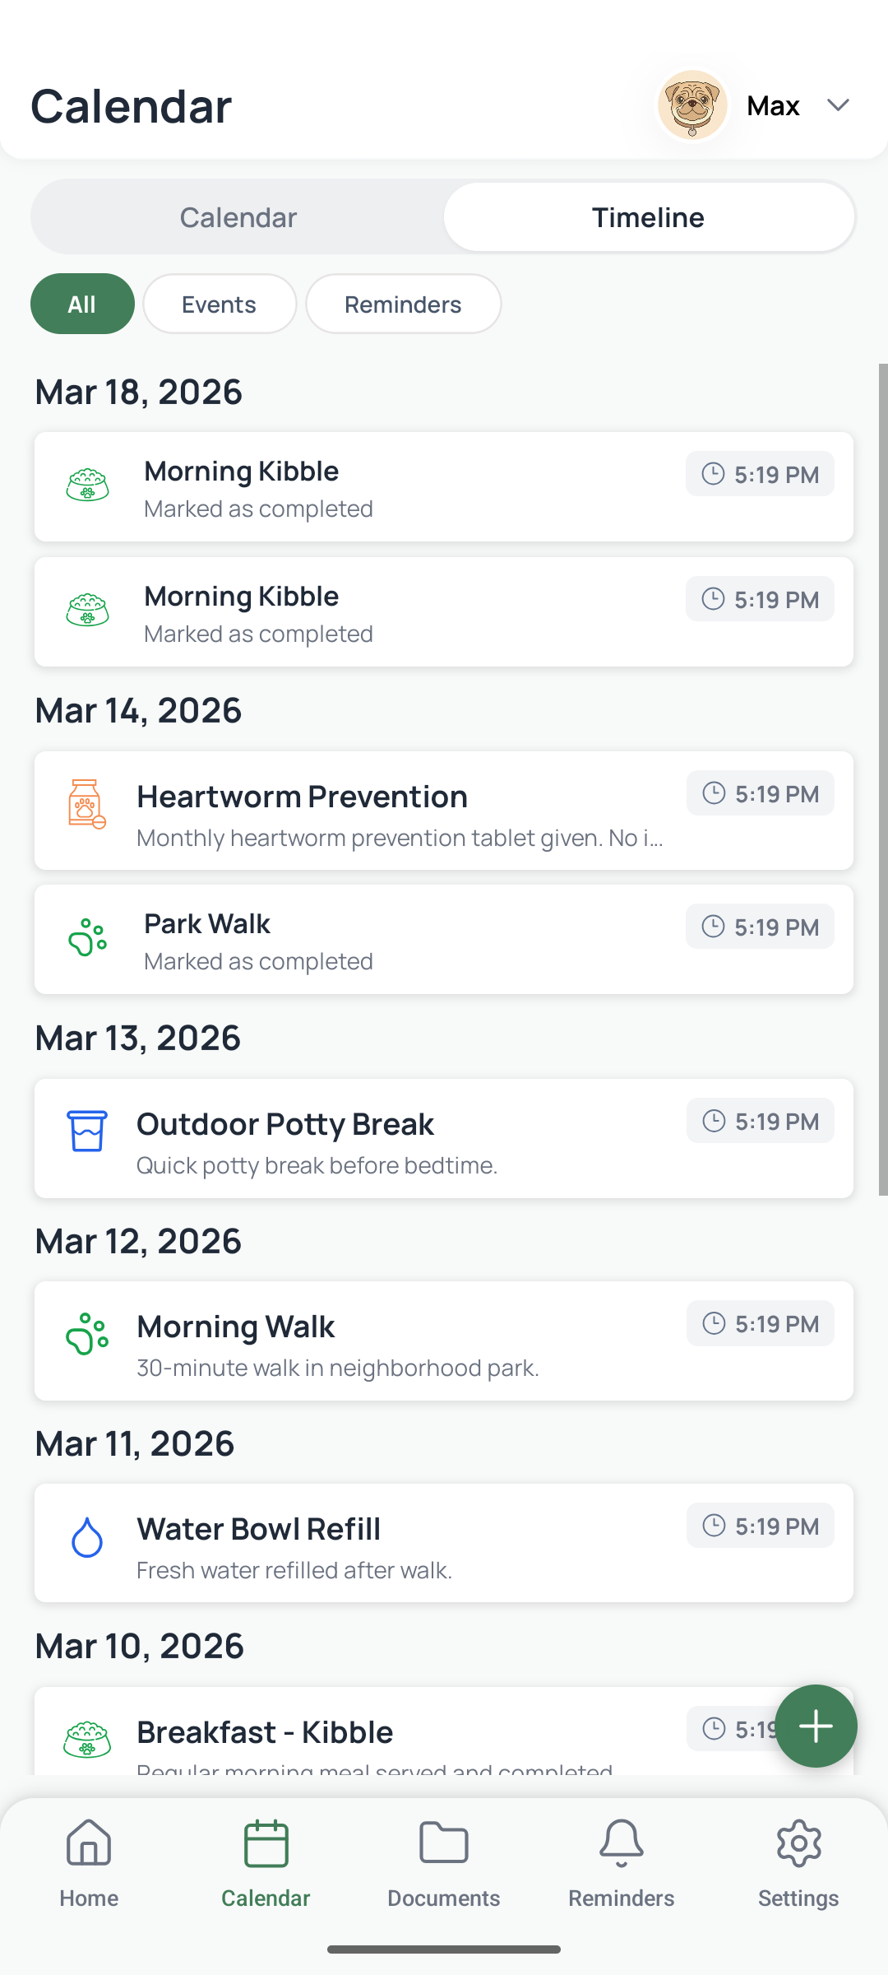Expand the pet selector chevron next to Max
The width and height of the screenshot is (888, 1975).
838,105
